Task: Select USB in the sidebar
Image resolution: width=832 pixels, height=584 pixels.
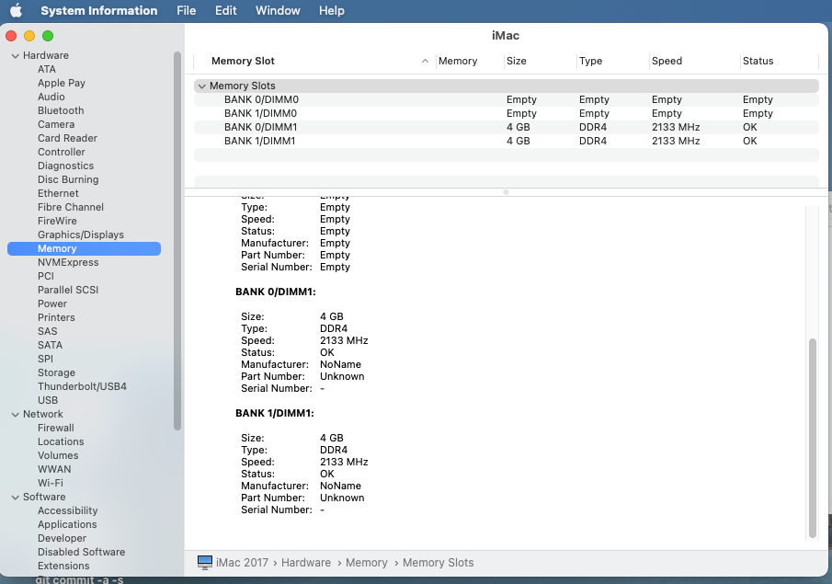Action: pos(48,401)
